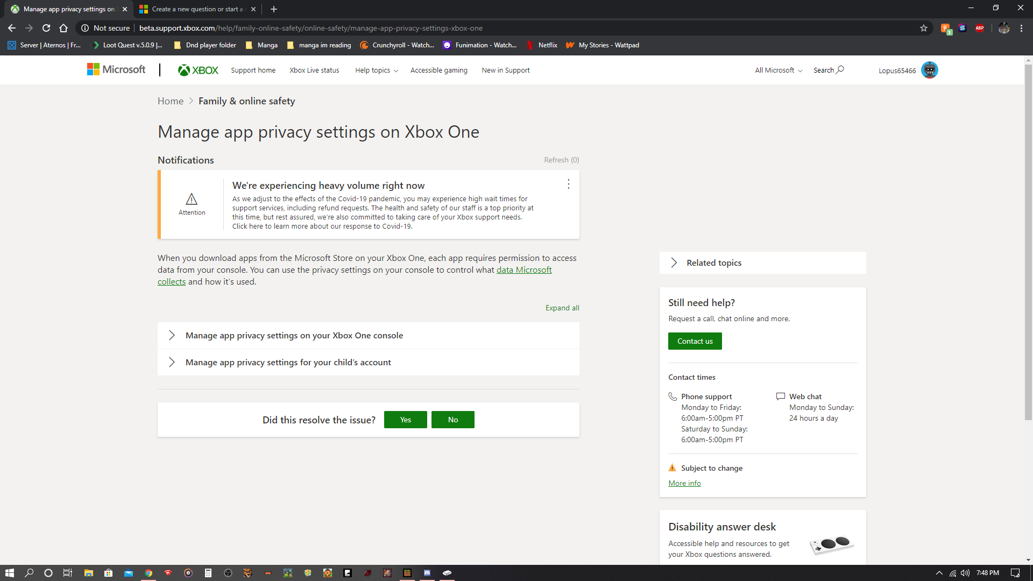Open the browser home page
This screenshot has width=1033, height=581.
[x=63, y=28]
